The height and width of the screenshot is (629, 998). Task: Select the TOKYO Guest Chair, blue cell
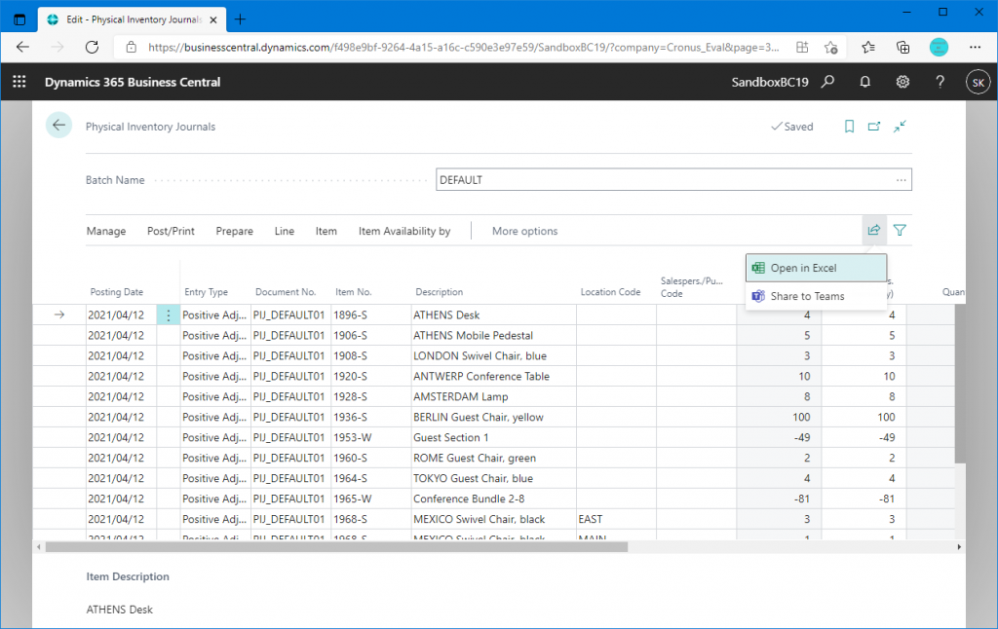(494, 478)
